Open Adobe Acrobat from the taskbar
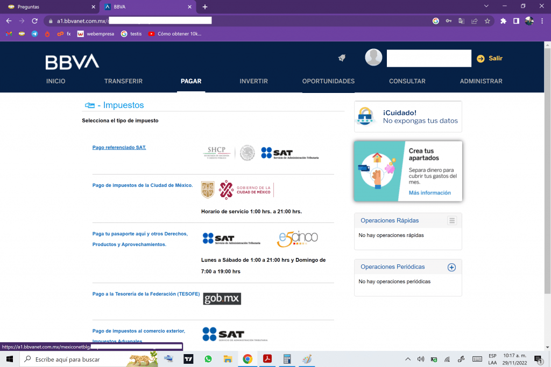Image resolution: width=551 pixels, height=367 pixels. pos(267,359)
